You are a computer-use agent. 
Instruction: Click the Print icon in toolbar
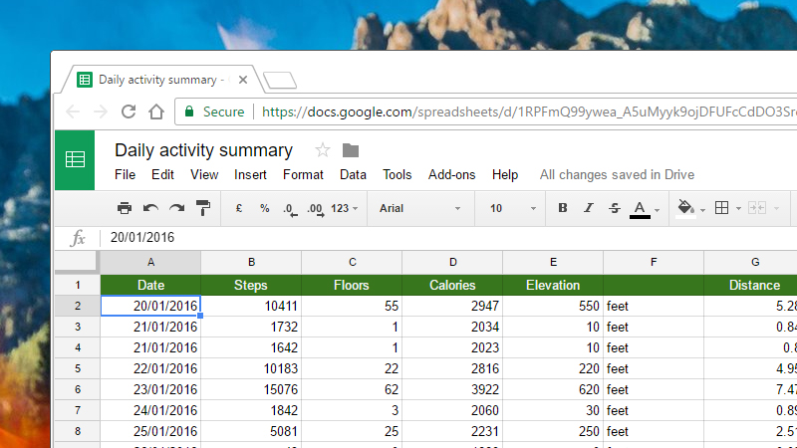[124, 208]
